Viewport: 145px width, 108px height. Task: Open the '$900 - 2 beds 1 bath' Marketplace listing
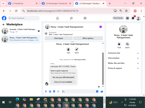[x=61, y=35]
